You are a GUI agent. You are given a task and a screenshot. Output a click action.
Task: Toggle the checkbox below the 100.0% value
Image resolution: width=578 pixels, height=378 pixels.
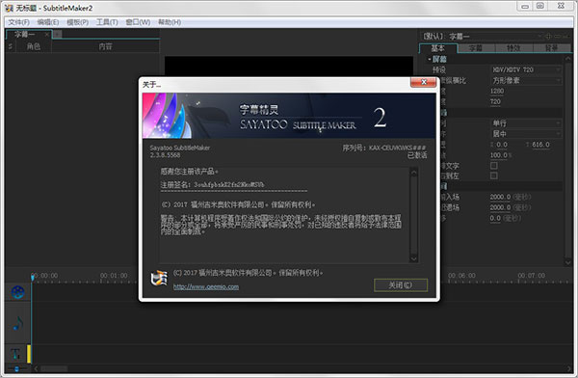click(494, 166)
